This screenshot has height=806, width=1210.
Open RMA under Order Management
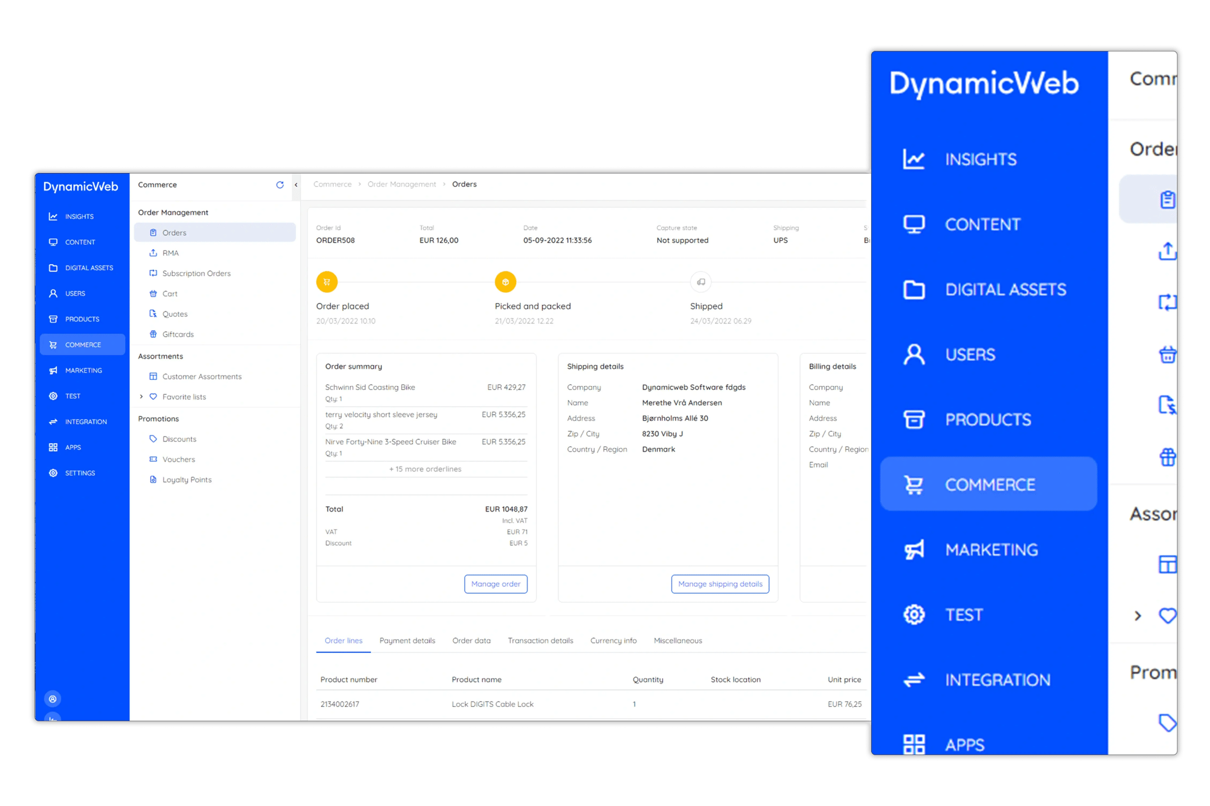point(170,253)
